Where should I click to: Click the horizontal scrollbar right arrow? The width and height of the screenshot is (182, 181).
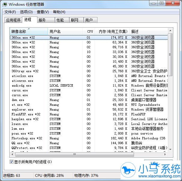[165, 154]
